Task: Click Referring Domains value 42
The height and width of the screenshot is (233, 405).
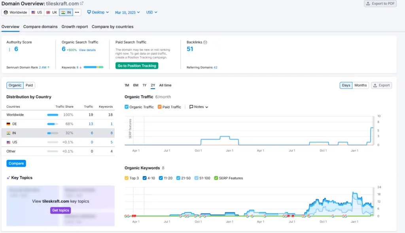Action: tap(216, 68)
